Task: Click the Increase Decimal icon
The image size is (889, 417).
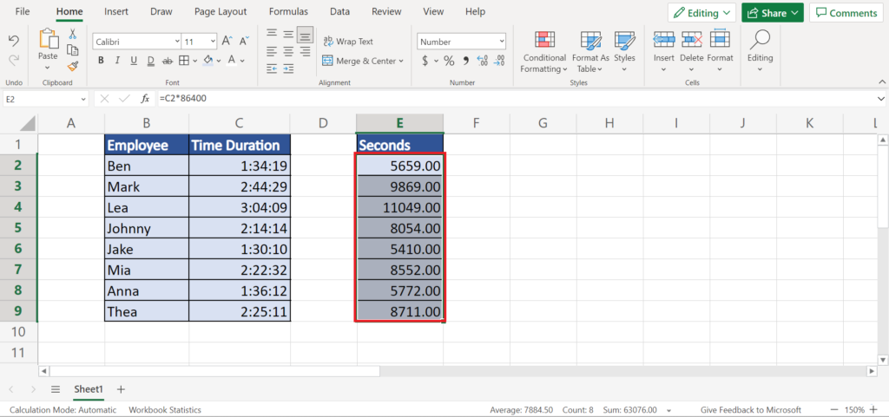Action: (480, 61)
